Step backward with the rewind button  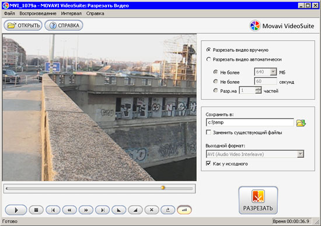click(69, 210)
